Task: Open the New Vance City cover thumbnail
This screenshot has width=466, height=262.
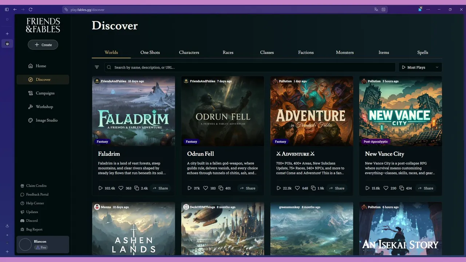Action: point(400,111)
